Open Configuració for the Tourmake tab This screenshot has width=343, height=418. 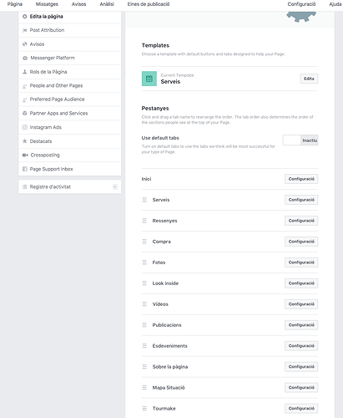pyautogui.click(x=301, y=409)
